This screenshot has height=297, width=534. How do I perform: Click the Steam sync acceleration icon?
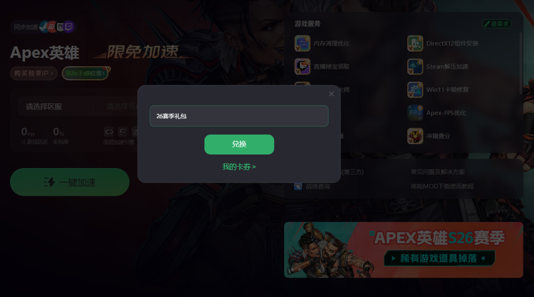(44, 27)
